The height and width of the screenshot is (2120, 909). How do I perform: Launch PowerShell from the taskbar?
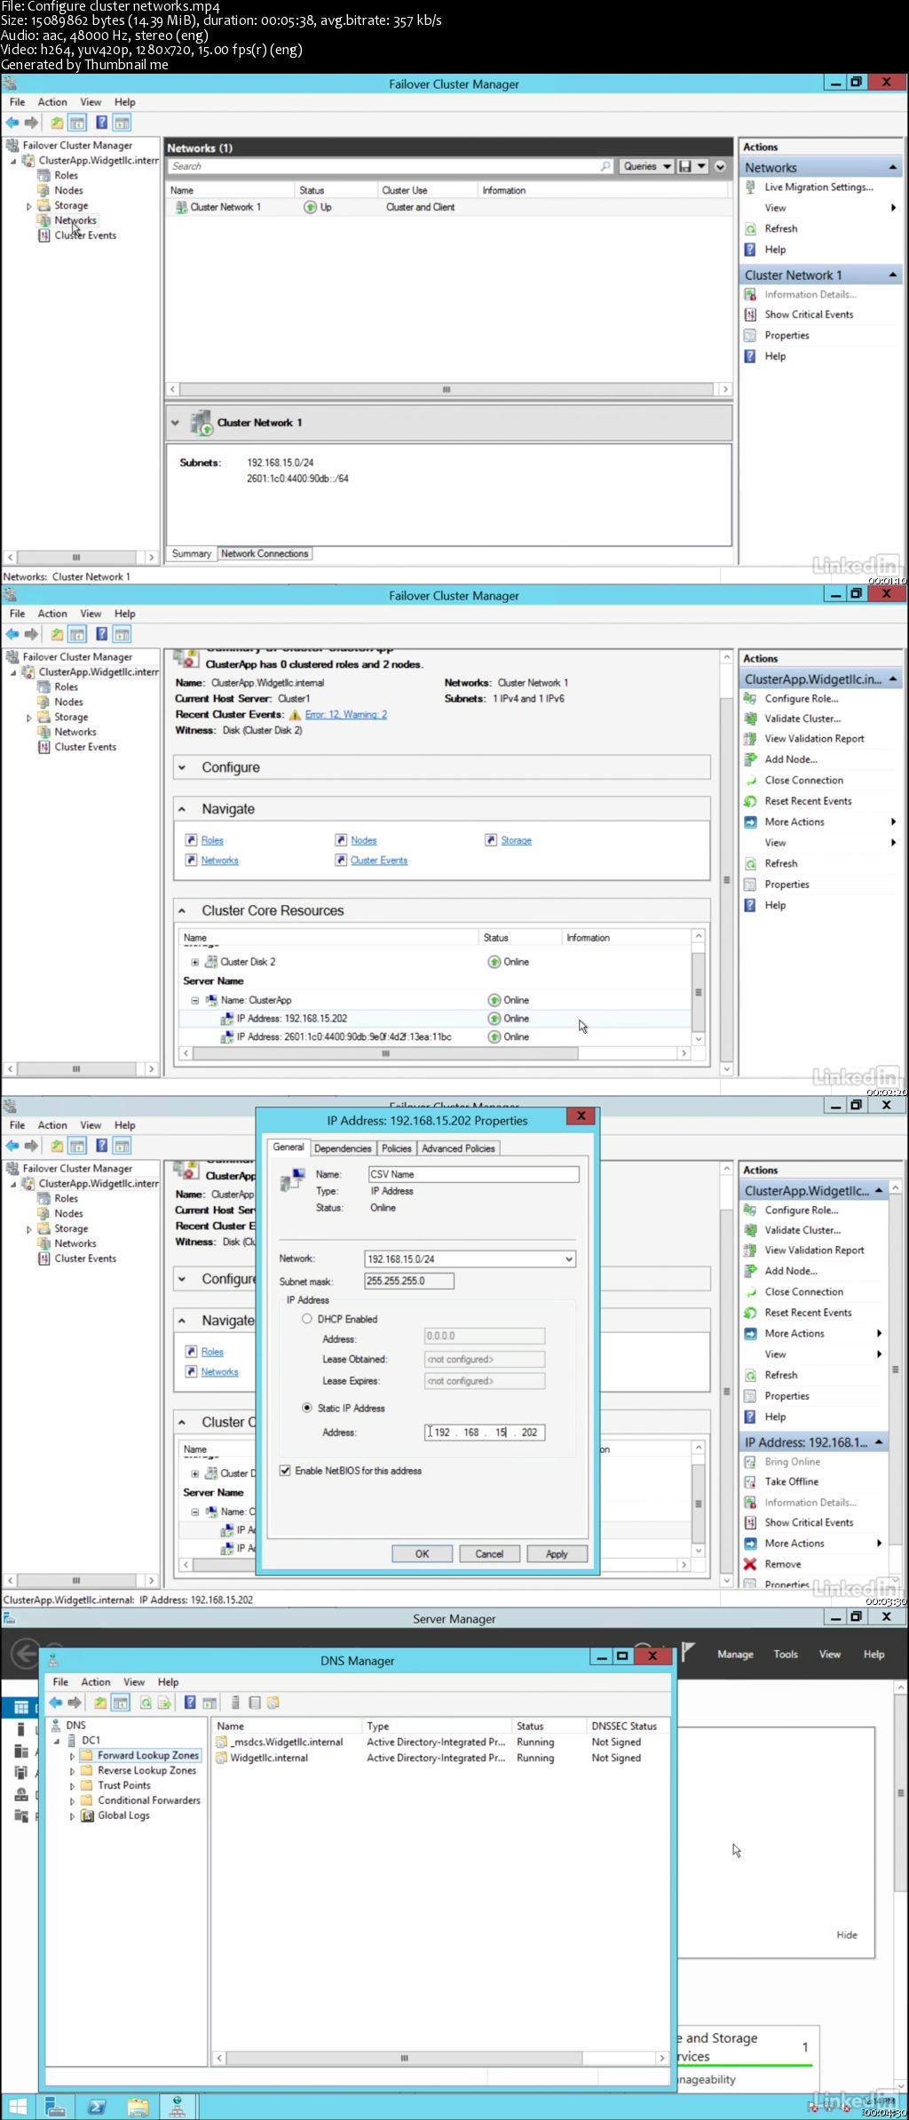(97, 2106)
